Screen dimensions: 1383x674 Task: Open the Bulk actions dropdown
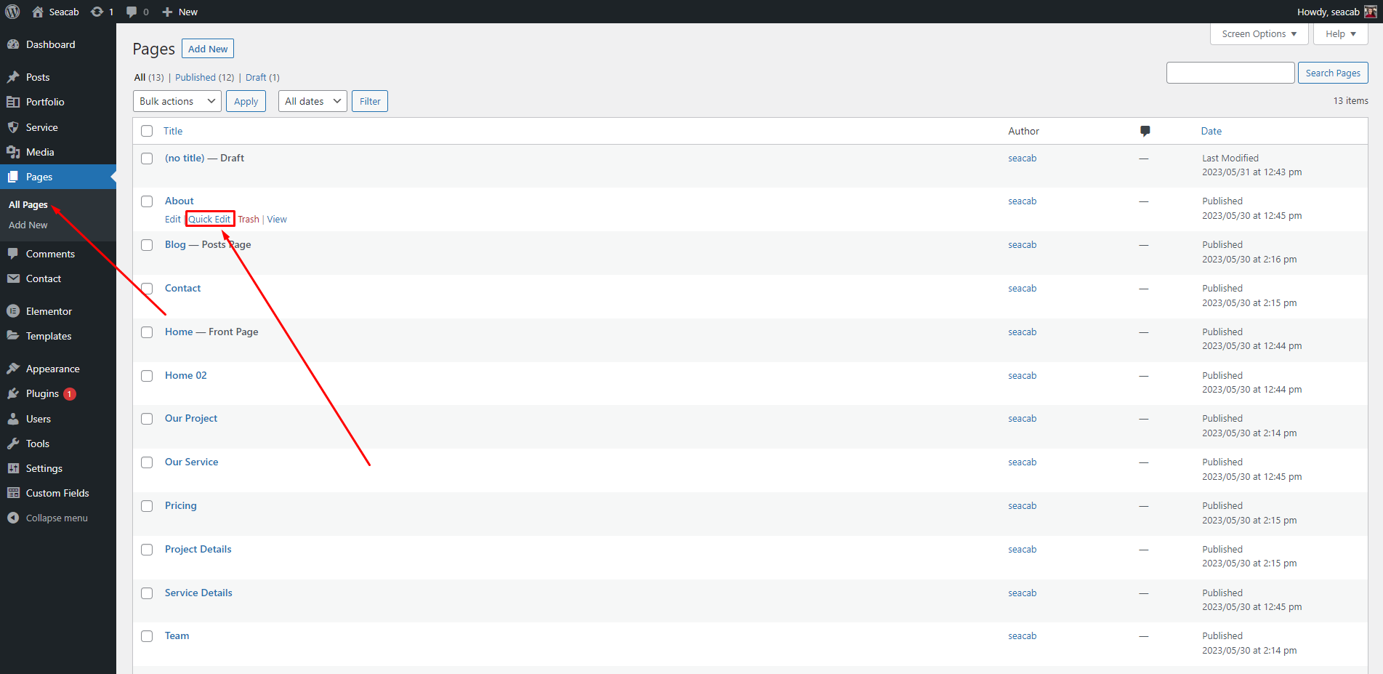click(x=177, y=101)
